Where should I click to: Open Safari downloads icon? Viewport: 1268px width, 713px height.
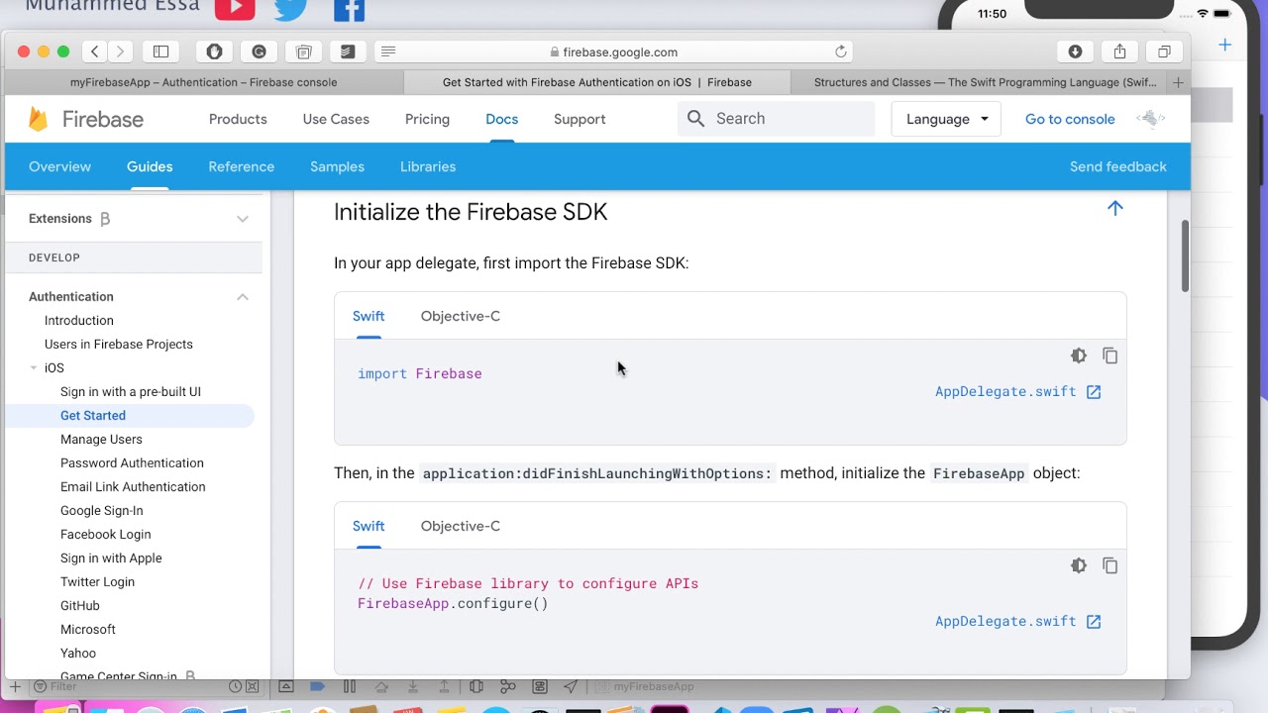[x=1075, y=51]
